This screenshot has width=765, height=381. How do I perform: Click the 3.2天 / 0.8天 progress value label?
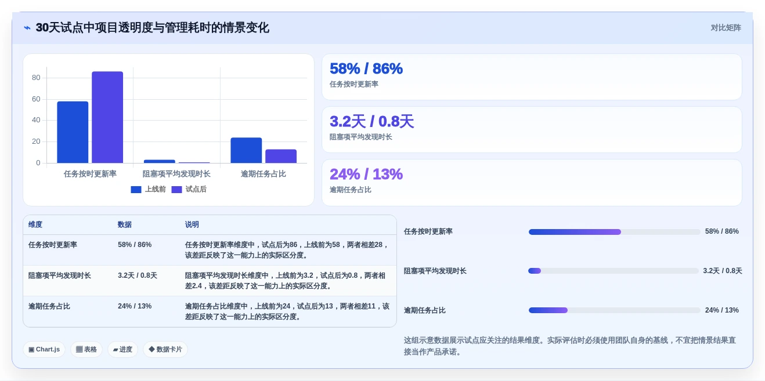click(x=723, y=271)
